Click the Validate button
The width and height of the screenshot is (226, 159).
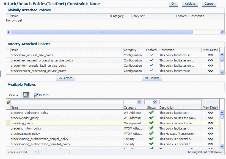coord(190,4)
